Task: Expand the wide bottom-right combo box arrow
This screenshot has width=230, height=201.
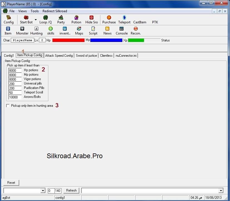Action: 221,191
